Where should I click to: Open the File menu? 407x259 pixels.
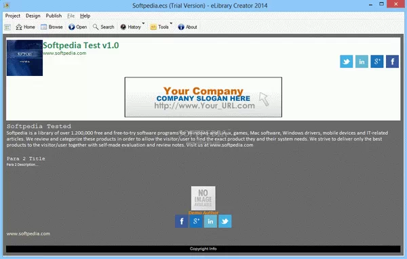click(71, 16)
